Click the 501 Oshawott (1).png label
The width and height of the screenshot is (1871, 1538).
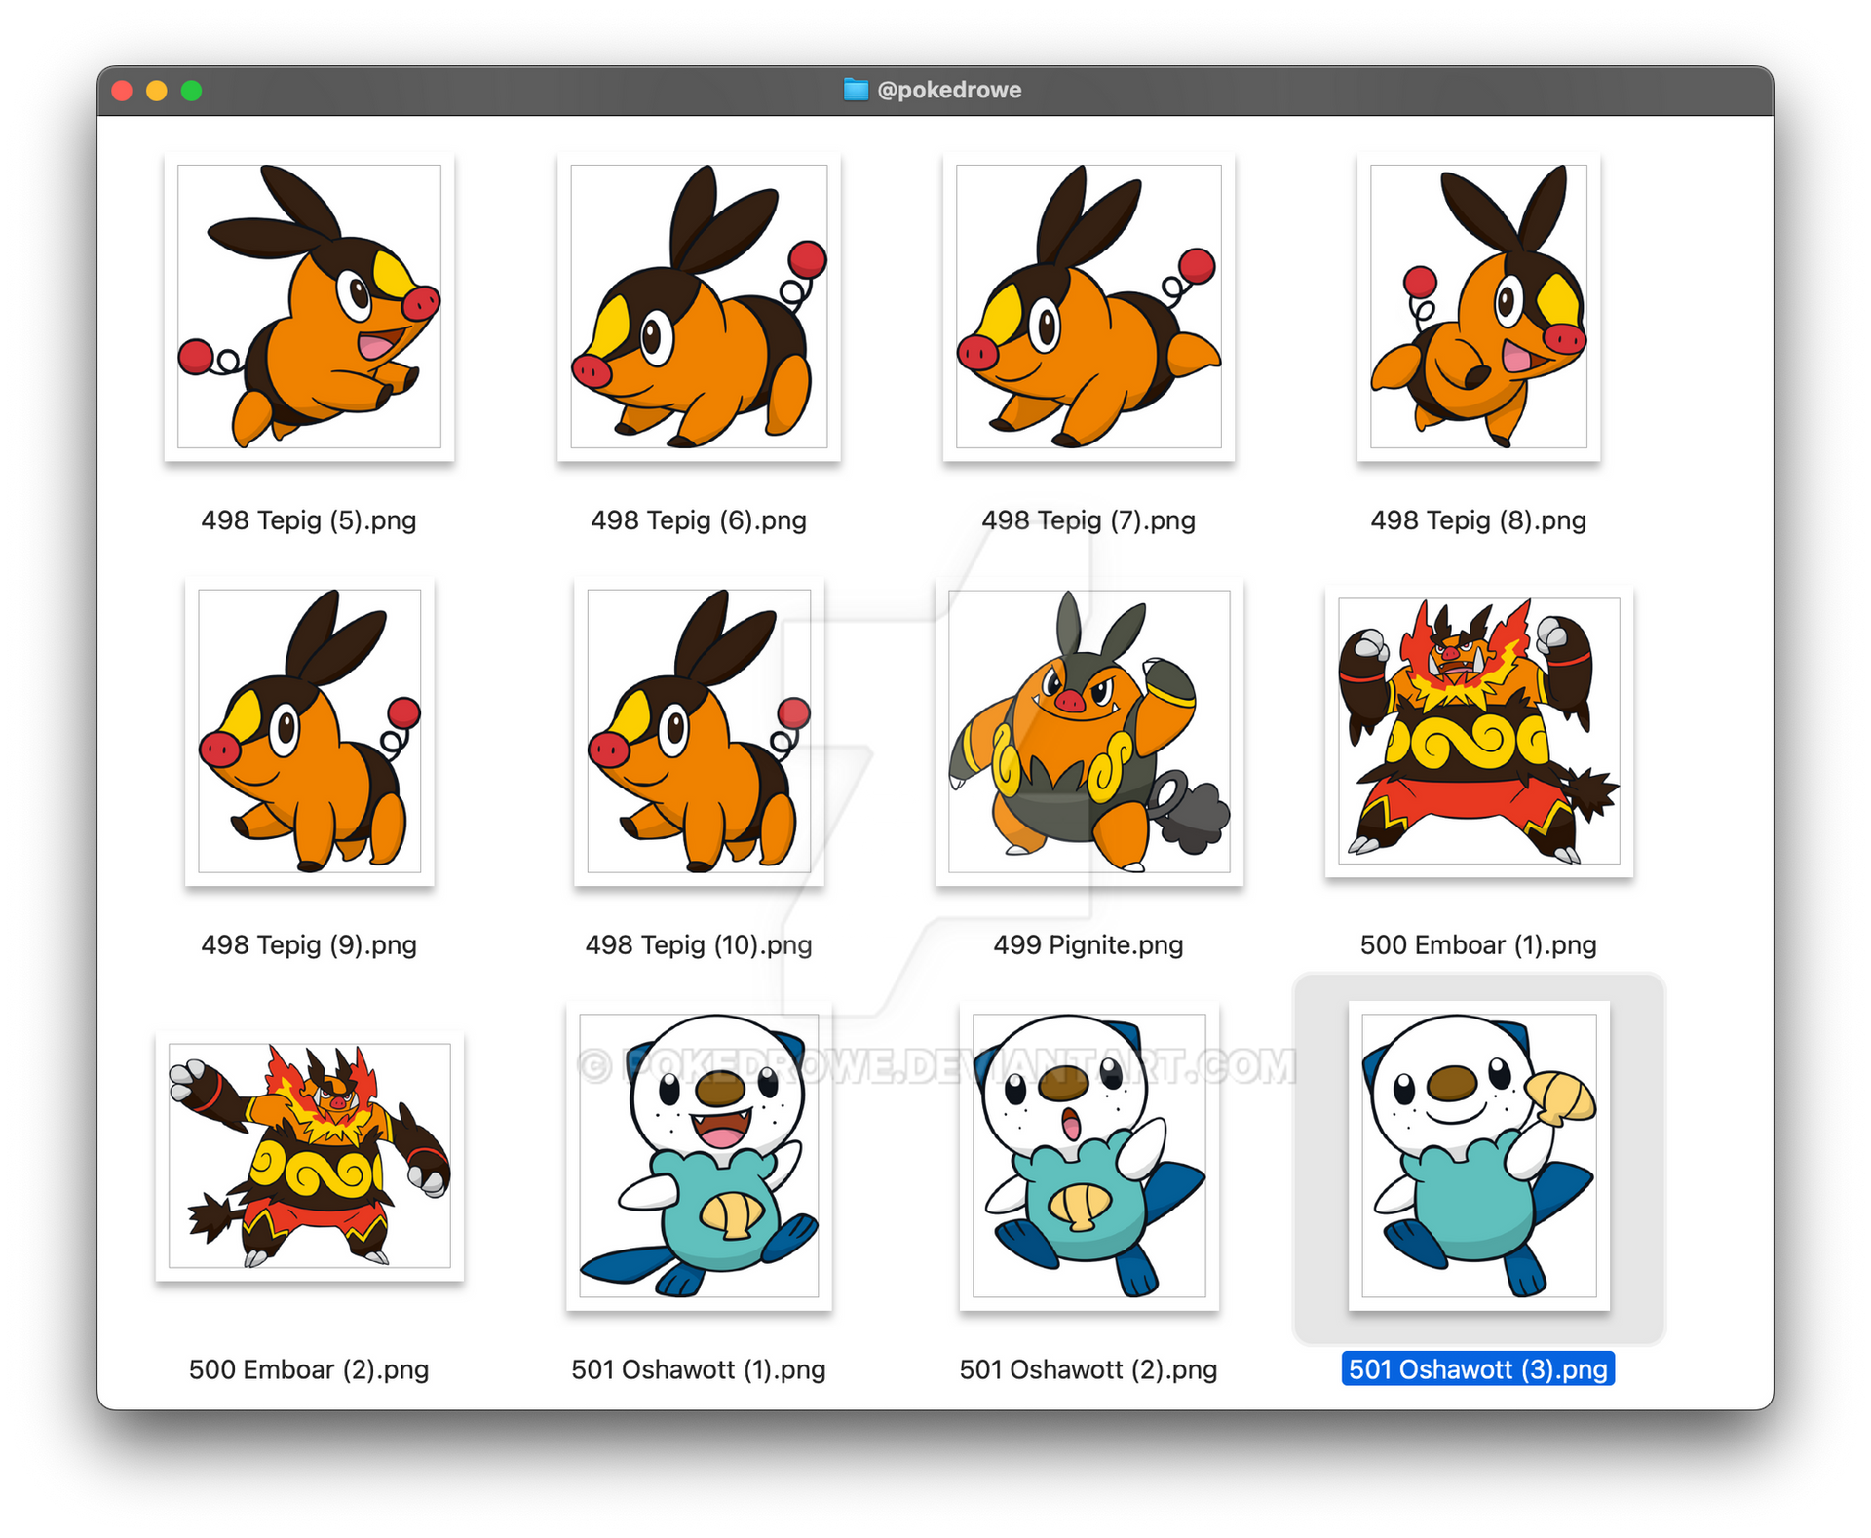point(699,1370)
